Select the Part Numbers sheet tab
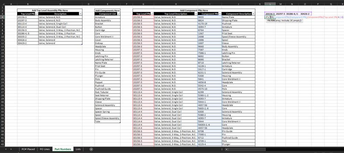This screenshot has height=153, width=344. [x=63, y=149]
